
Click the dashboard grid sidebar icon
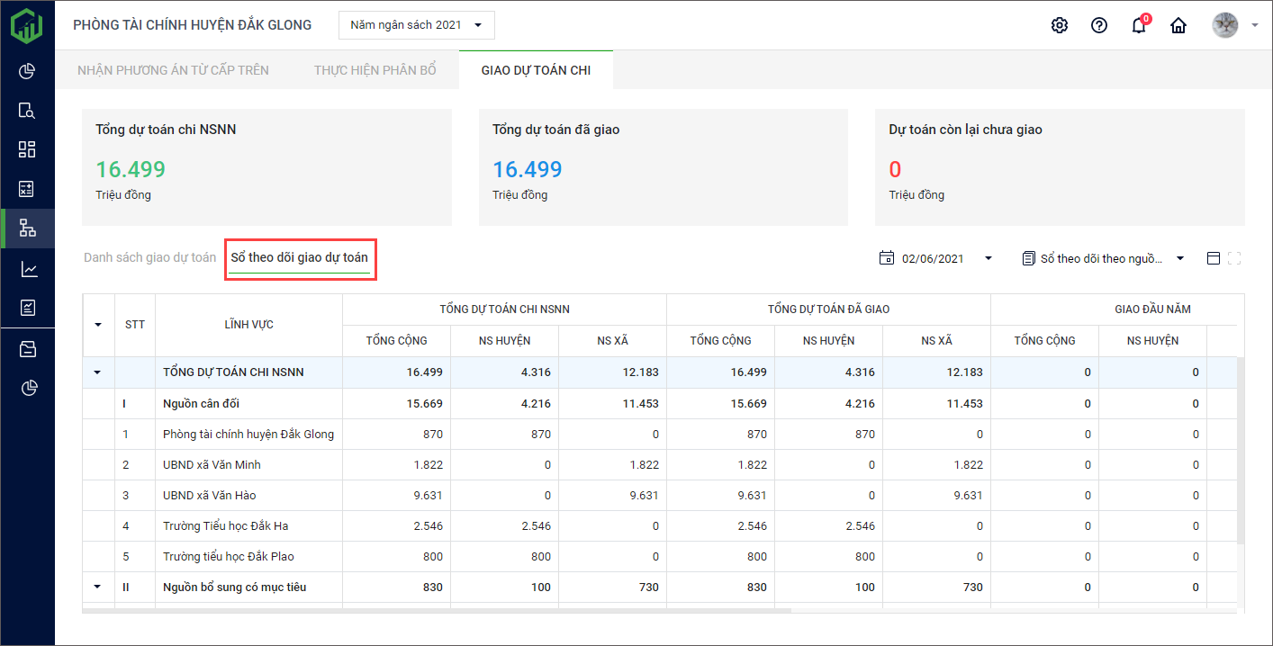(x=27, y=149)
